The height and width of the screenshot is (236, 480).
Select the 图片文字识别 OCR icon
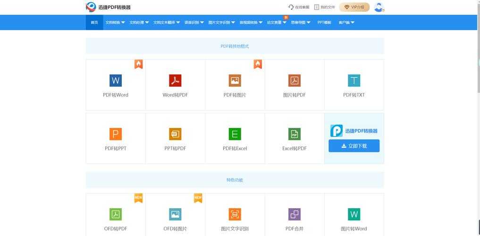(x=235, y=215)
